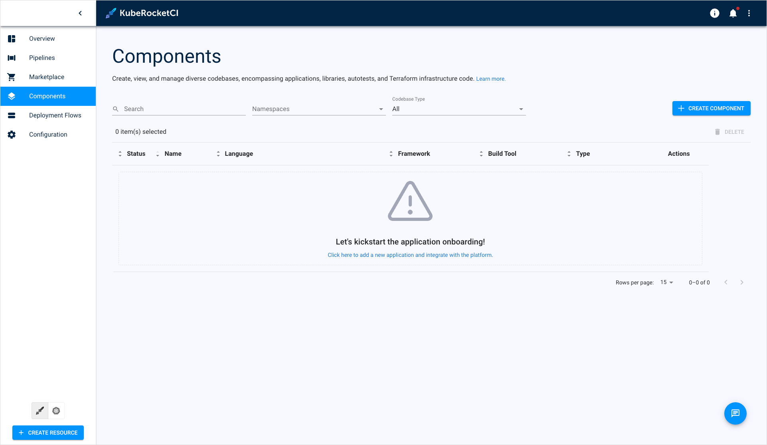The width and height of the screenshot is (767, 445).
Task: Click the Language column sort toggle
Action: (218, 153)
